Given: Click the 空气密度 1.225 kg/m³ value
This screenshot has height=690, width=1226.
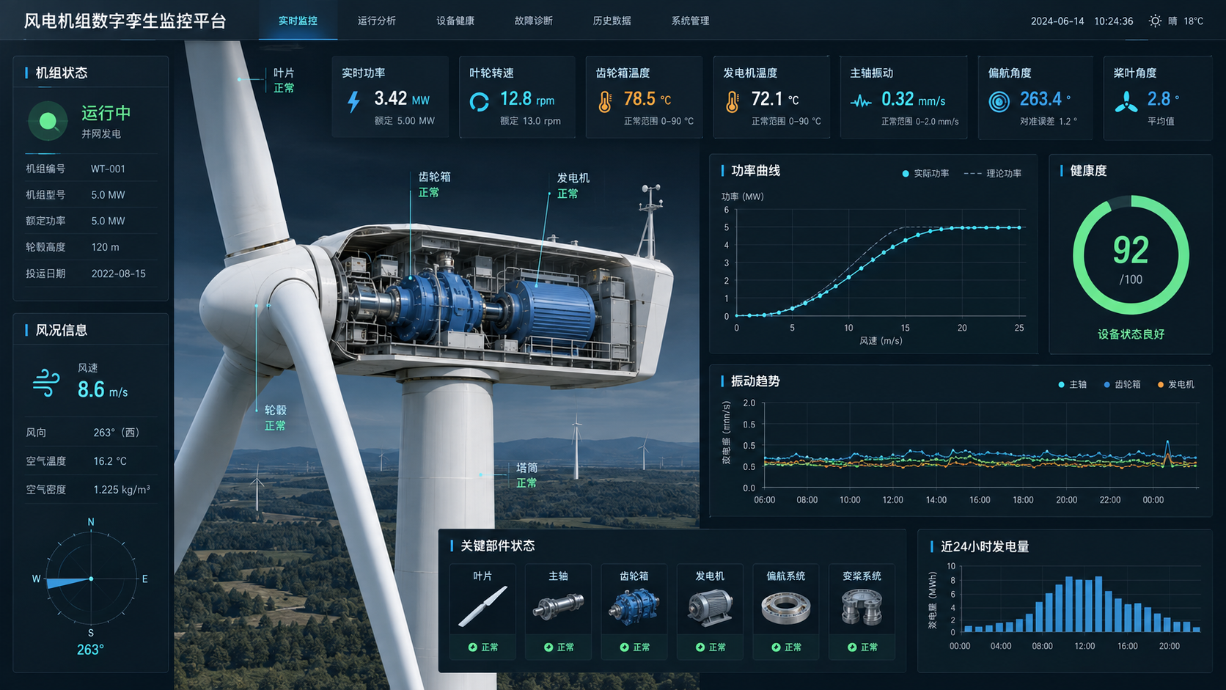Looking at the screenshot, I should coord(122,489).
